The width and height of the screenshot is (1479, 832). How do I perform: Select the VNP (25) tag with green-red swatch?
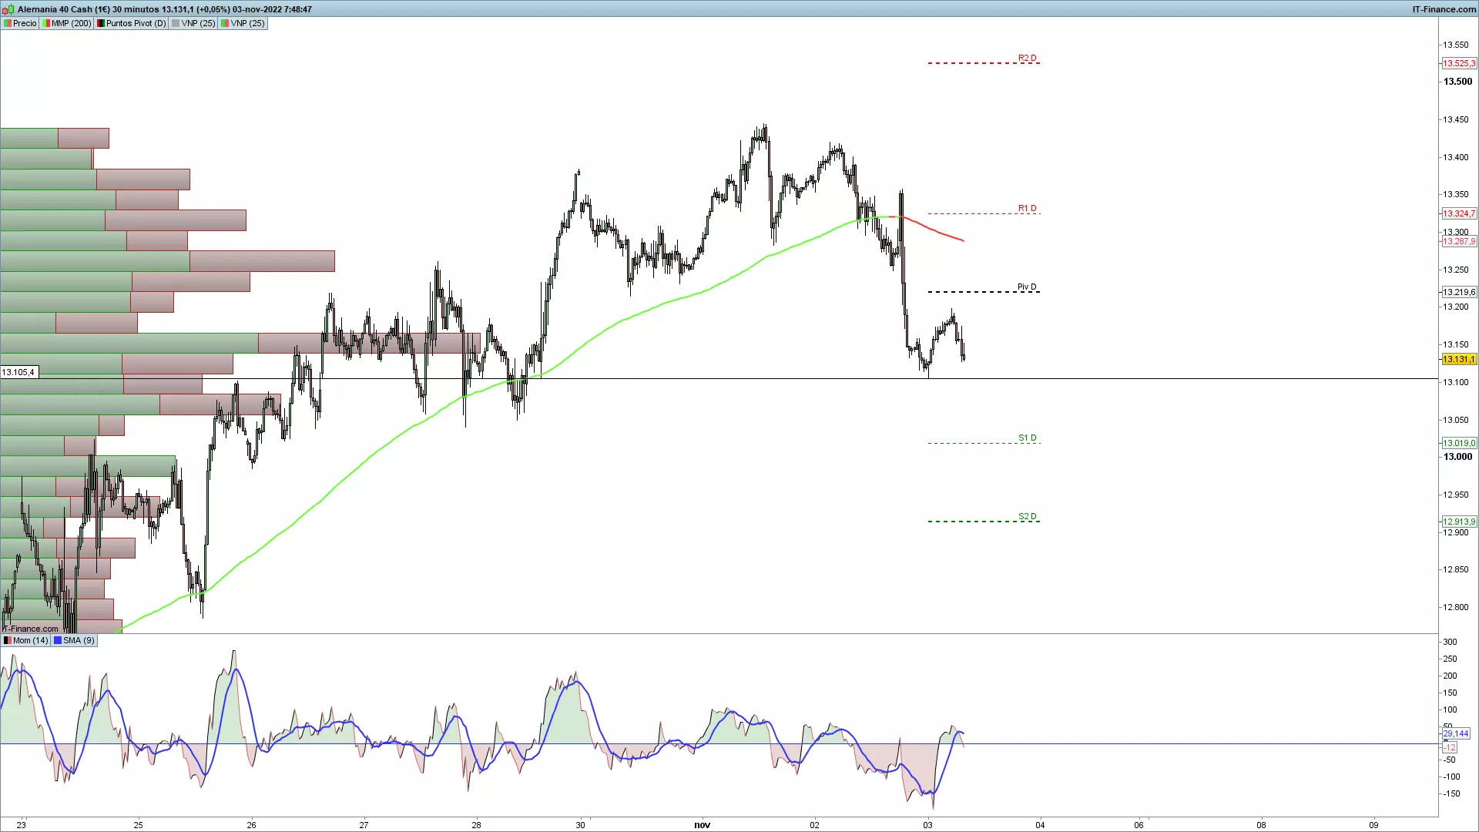click(243, 23)
